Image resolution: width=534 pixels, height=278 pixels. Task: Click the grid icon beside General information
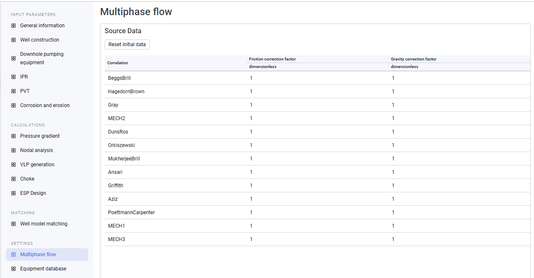point(13,26)
